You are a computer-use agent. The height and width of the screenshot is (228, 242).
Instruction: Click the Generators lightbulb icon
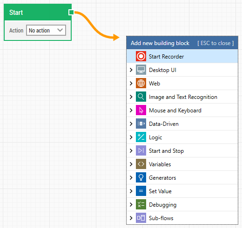tap(141, 177)
